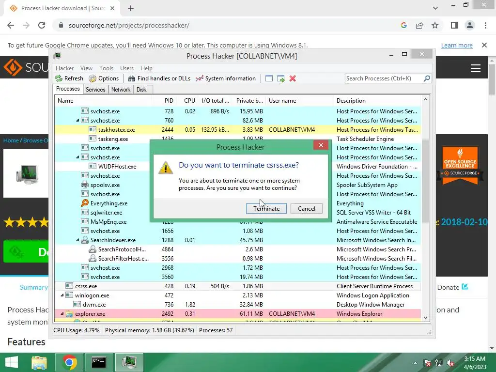Screen dimensions: 496x372
Task: Dismiss the Chrome update notification bar
Action: [484, 45]
